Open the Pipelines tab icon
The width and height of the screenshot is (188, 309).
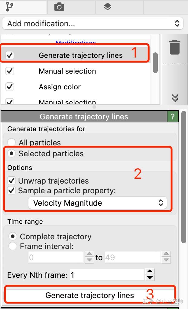(x=9, y=6)
